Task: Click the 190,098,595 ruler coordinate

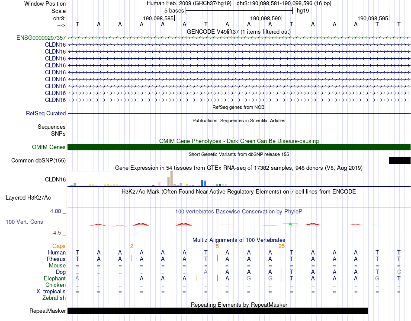Action: 373,18
